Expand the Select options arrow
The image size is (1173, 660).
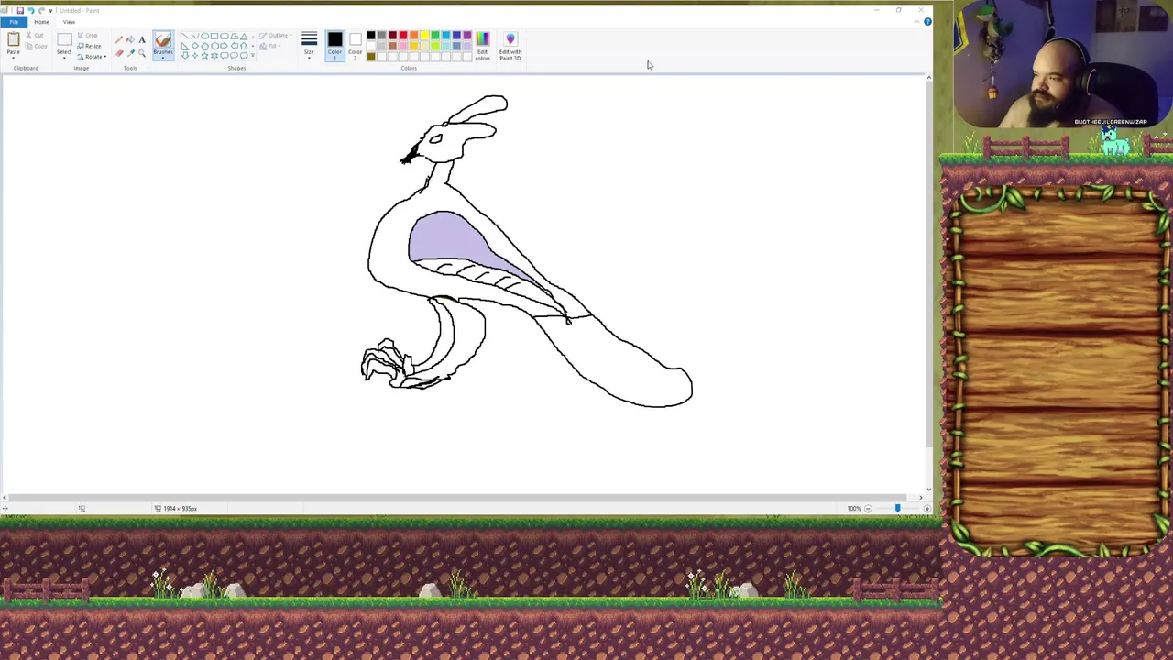(x=64, y=58)
